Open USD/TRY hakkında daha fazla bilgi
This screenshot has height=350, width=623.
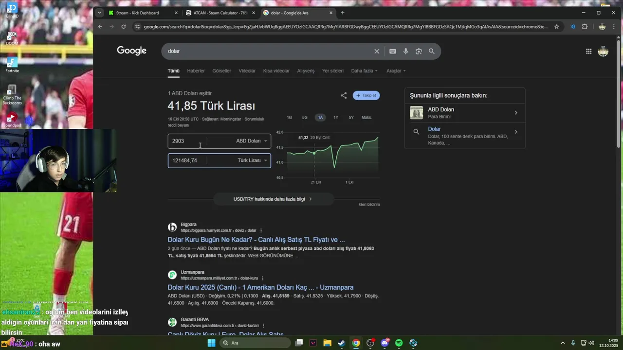pos(274,199)
